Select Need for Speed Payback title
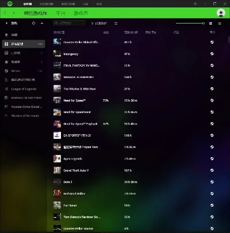This screenshot has width=230, height=233. (80, 124)
